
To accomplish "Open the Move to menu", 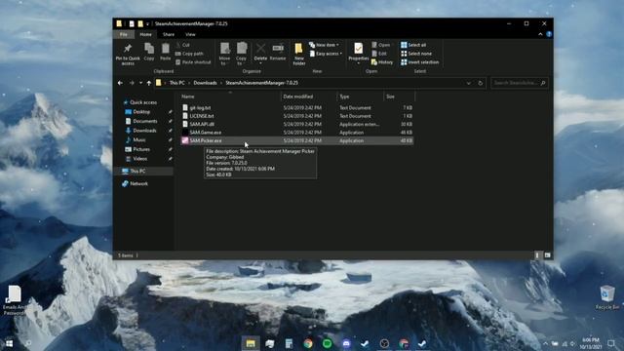I will (x=224, y=54).
